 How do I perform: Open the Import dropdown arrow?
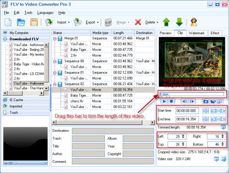pyautogui.click(x=69, y=22)
